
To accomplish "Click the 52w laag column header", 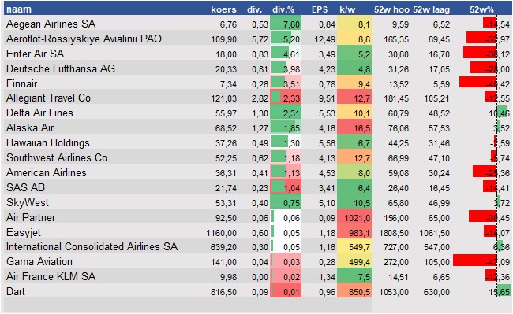I will pyautogui.click(x=431, y=9).
